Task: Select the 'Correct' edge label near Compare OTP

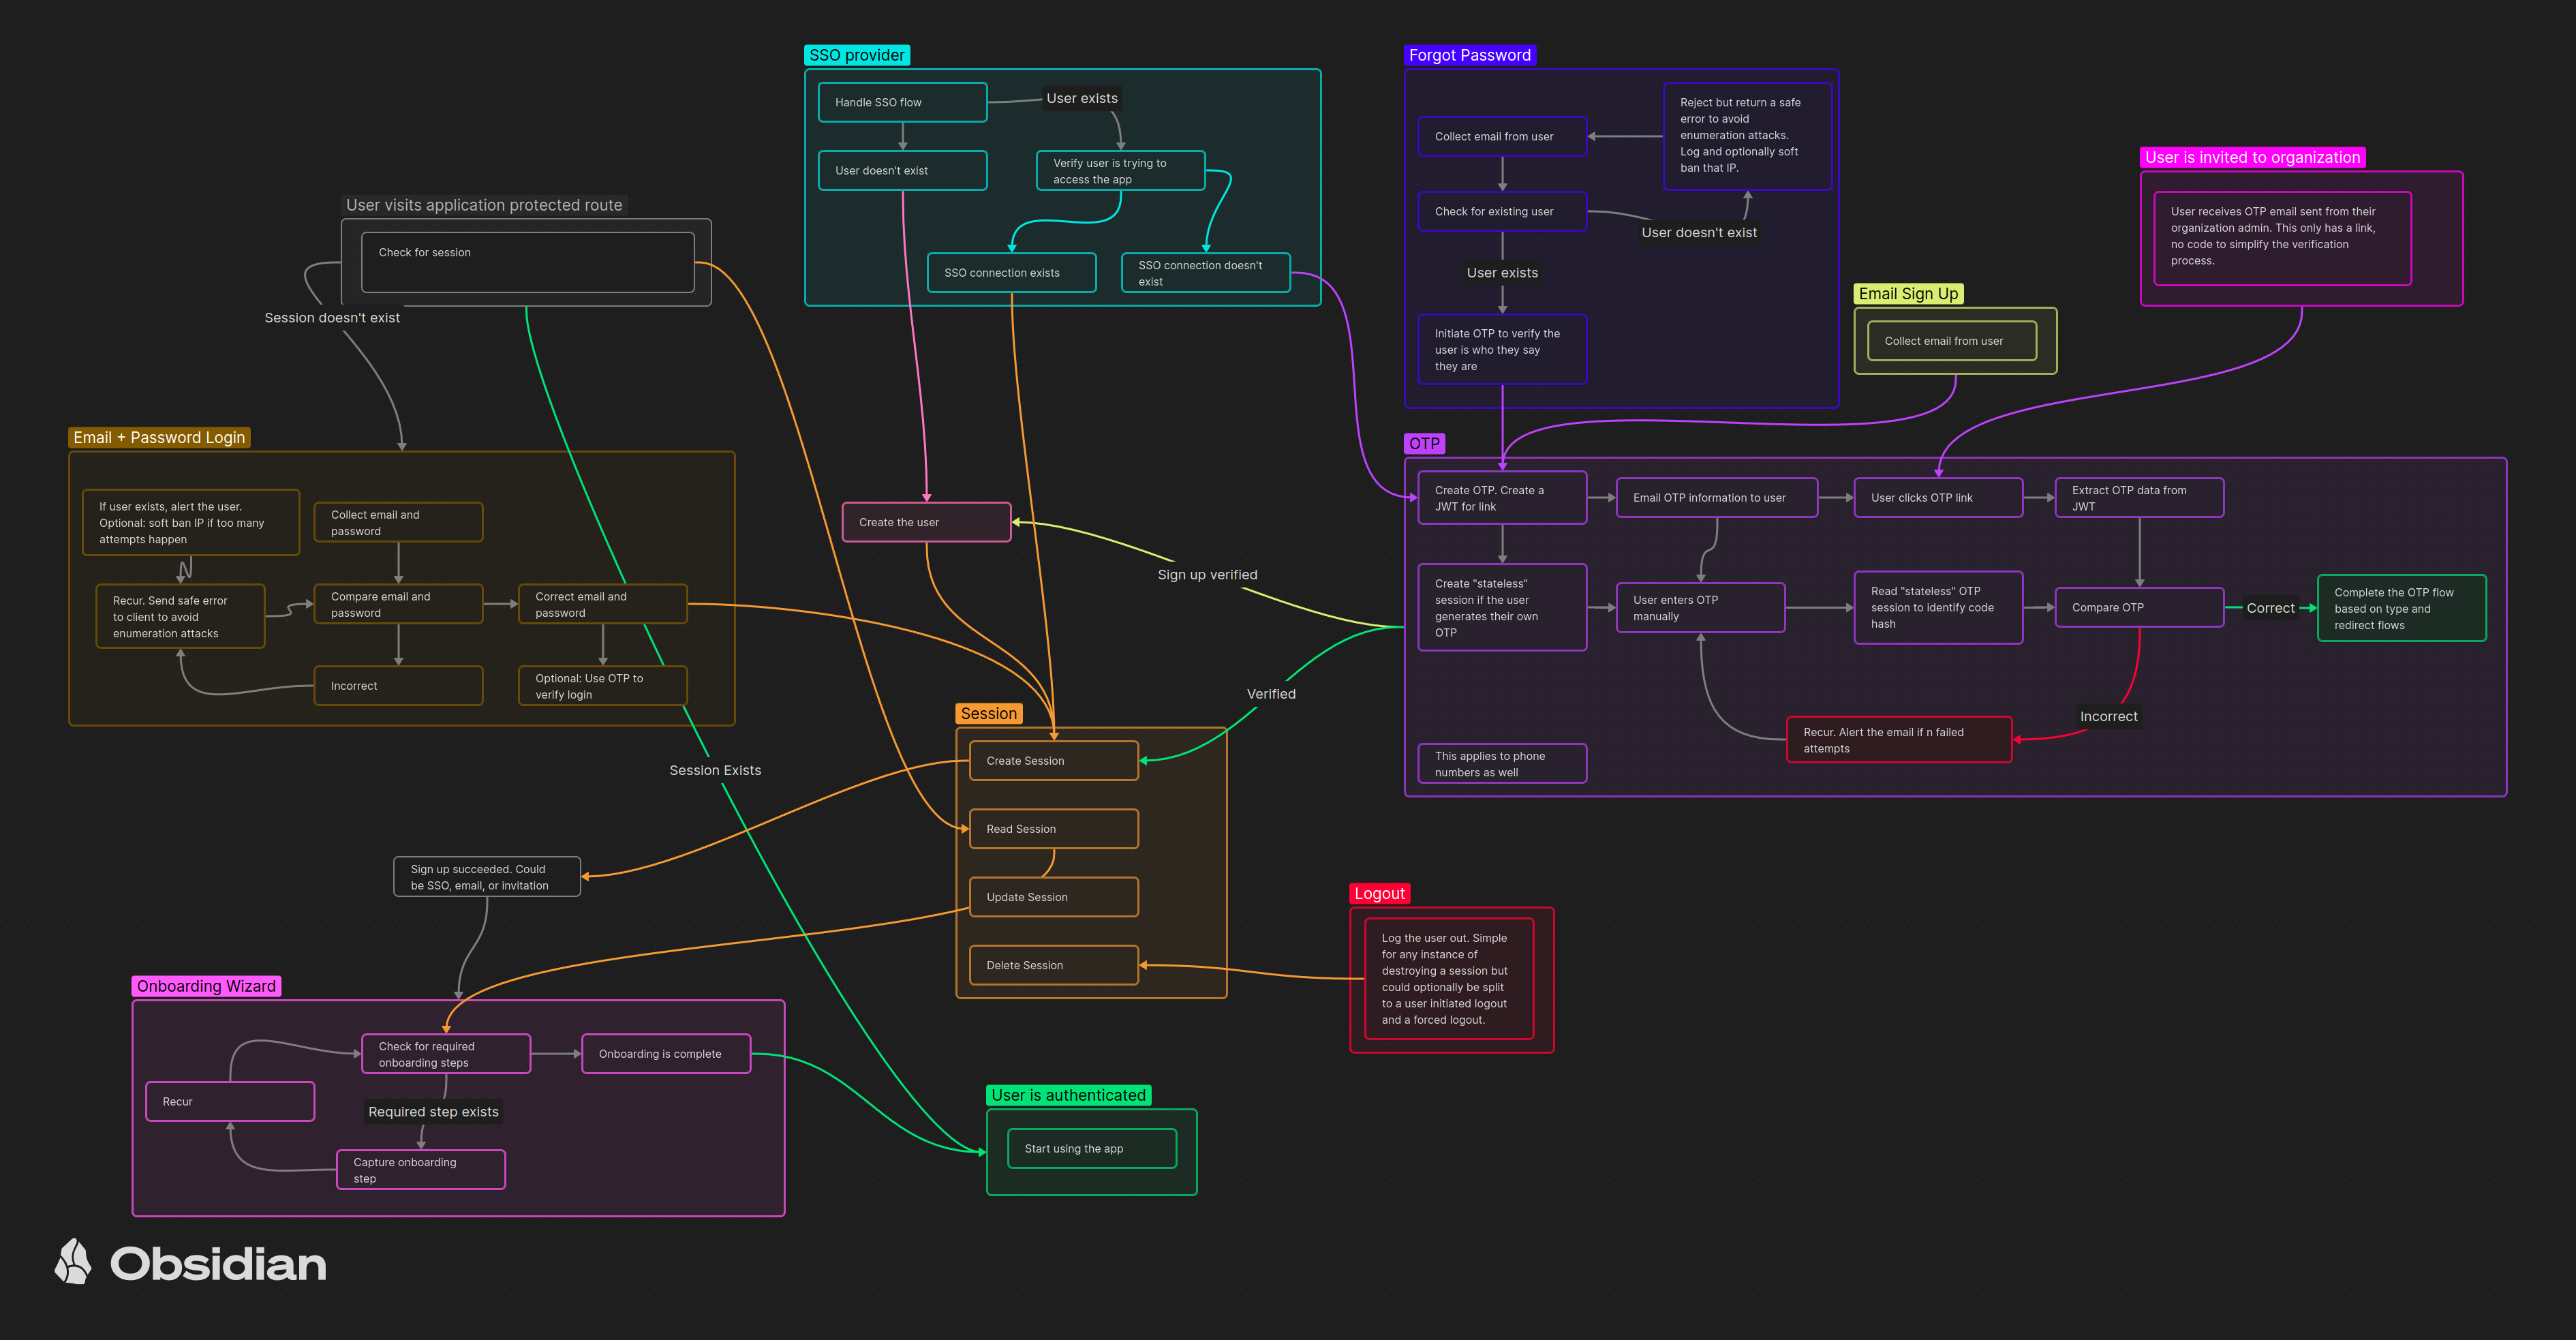Action: point(2270,607)
